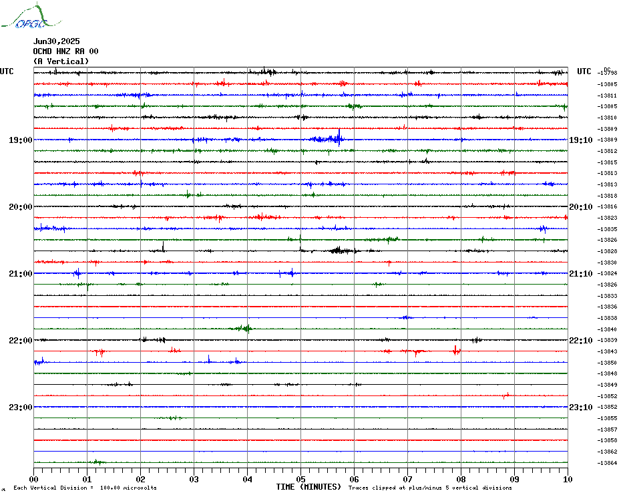Click minute tick 00 on time axis

33,479
